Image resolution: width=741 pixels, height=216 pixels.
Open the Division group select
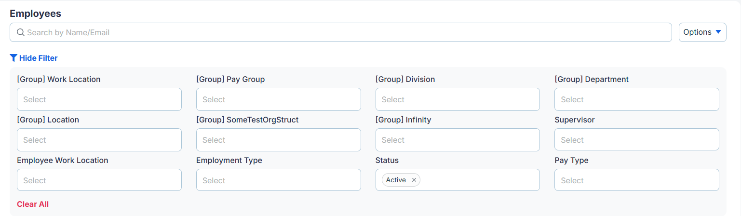pos(458,99)
